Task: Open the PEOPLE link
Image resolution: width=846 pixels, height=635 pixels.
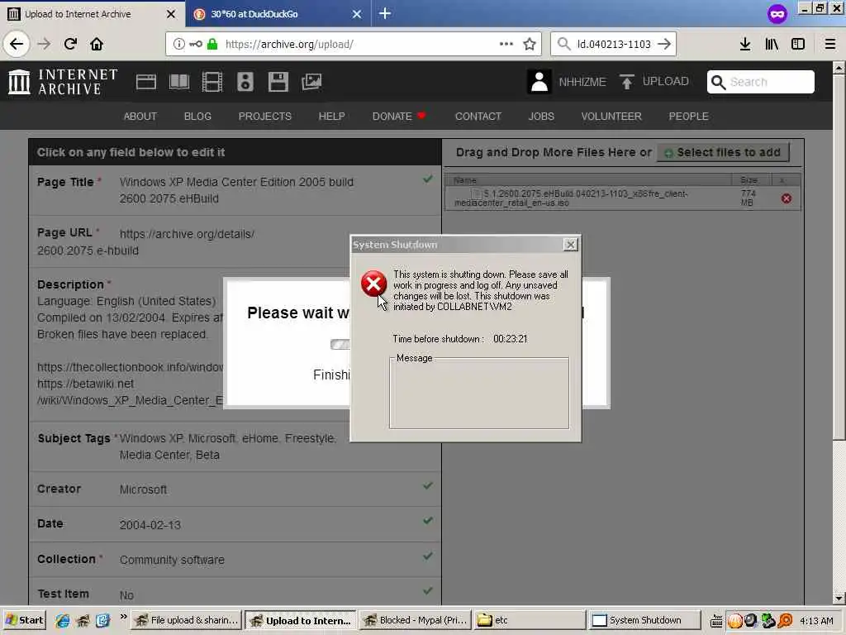Action: tap(688, 116)
